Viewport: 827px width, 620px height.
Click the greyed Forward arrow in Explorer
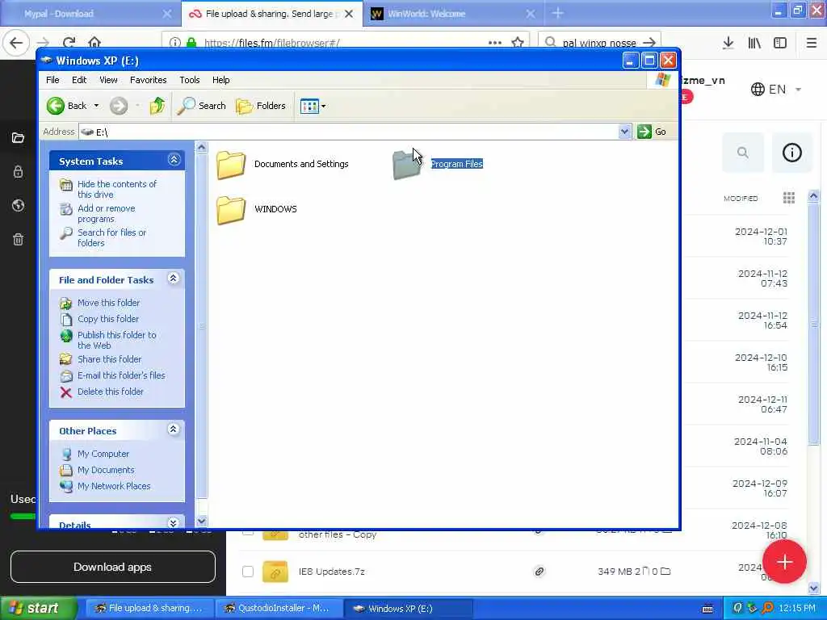[x=119, y=106]
